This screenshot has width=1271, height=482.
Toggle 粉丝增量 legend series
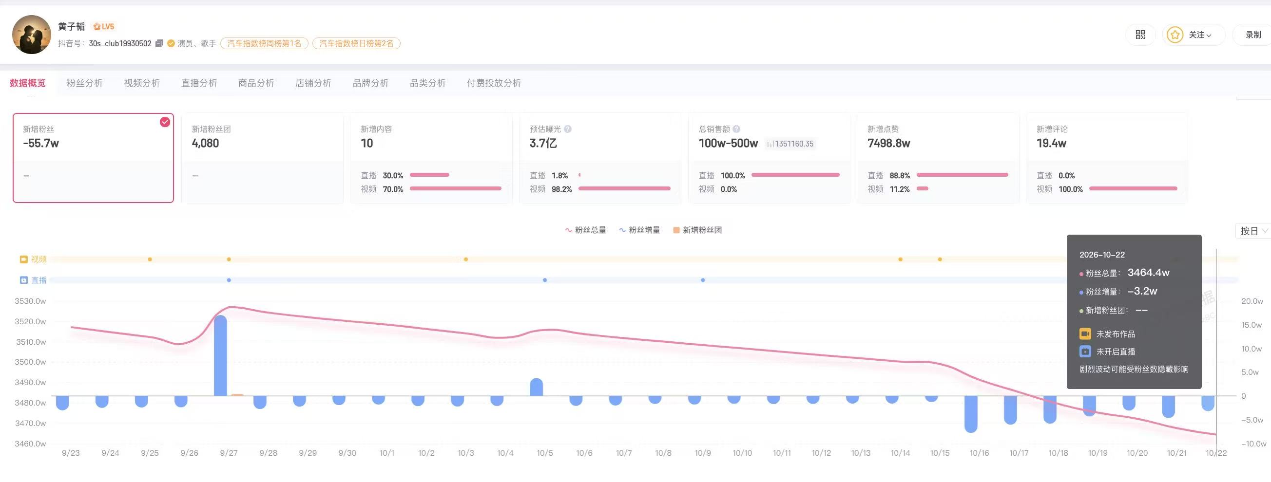[x=639, y=230]
